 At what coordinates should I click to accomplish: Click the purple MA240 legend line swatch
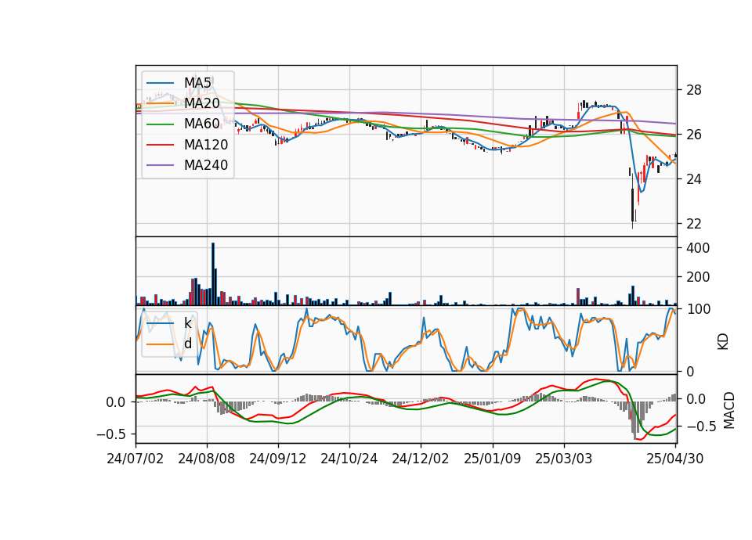click(x=160, y=165)
